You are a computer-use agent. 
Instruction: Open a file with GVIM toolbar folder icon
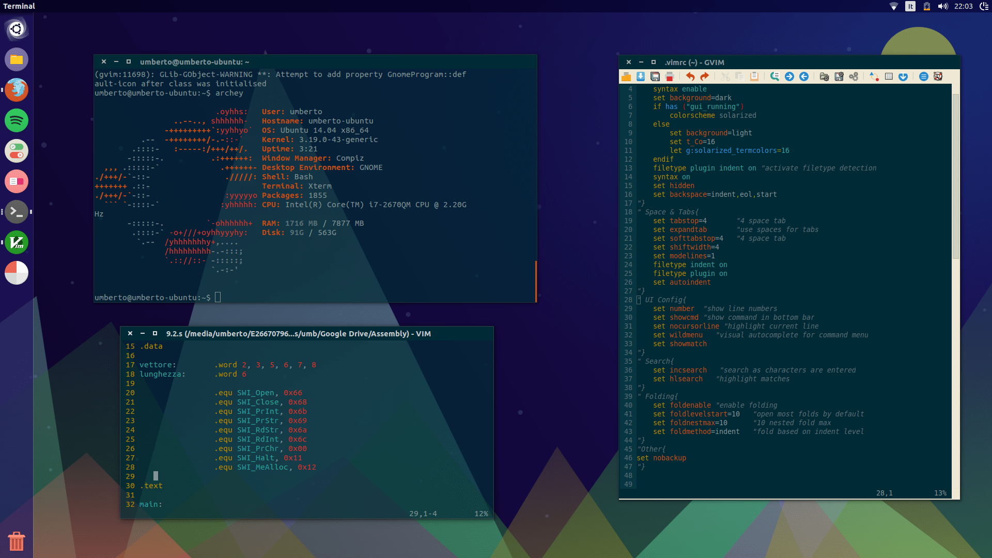pos(626,76)
